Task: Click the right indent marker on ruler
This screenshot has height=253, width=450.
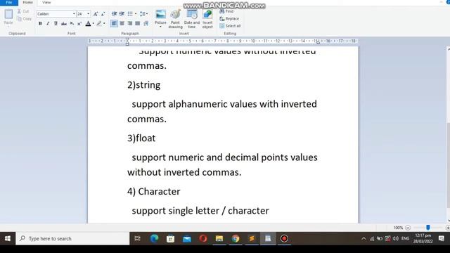Action: pos(318,42)
